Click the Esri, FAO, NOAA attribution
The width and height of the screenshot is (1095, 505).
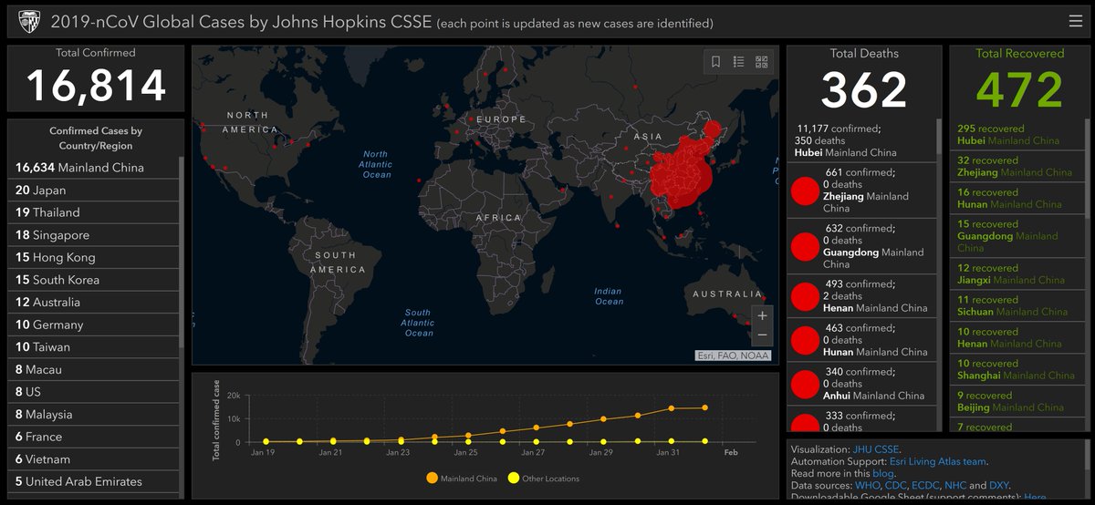733,356
